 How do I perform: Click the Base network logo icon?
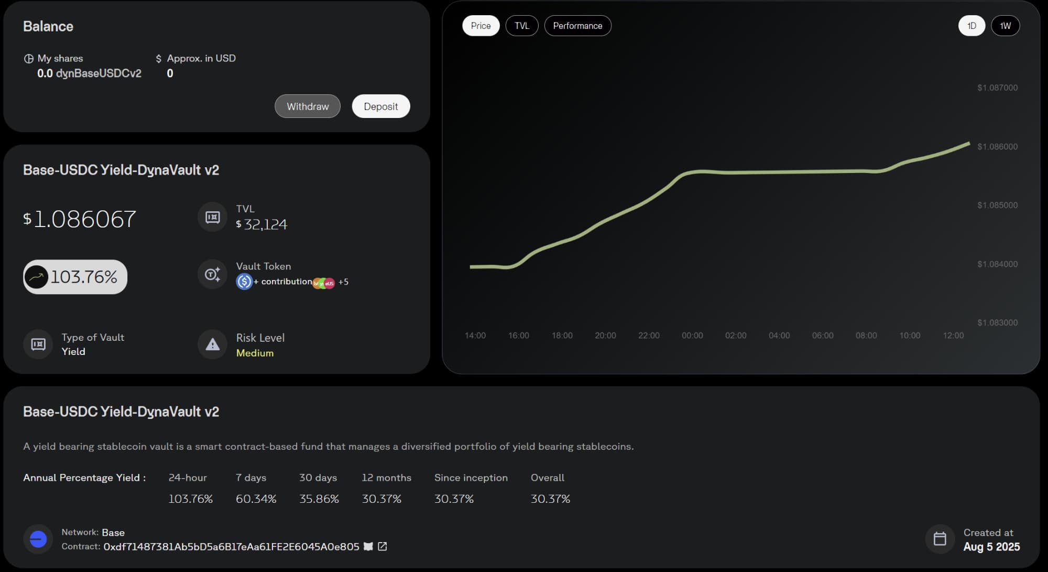pos(38,539)
